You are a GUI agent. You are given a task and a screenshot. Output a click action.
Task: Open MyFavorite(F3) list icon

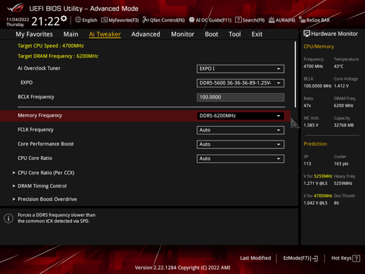pyautogui.click(x=104, y=20)
